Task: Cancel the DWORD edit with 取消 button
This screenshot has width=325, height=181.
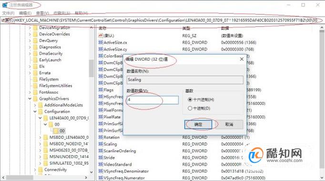Action: [229, 125]
